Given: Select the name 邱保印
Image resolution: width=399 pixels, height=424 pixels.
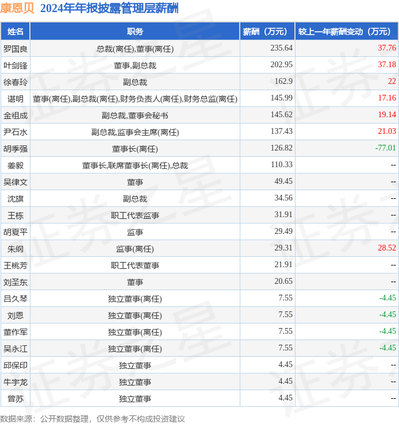Looking at the screenshot, I should (x=16, y=365).
